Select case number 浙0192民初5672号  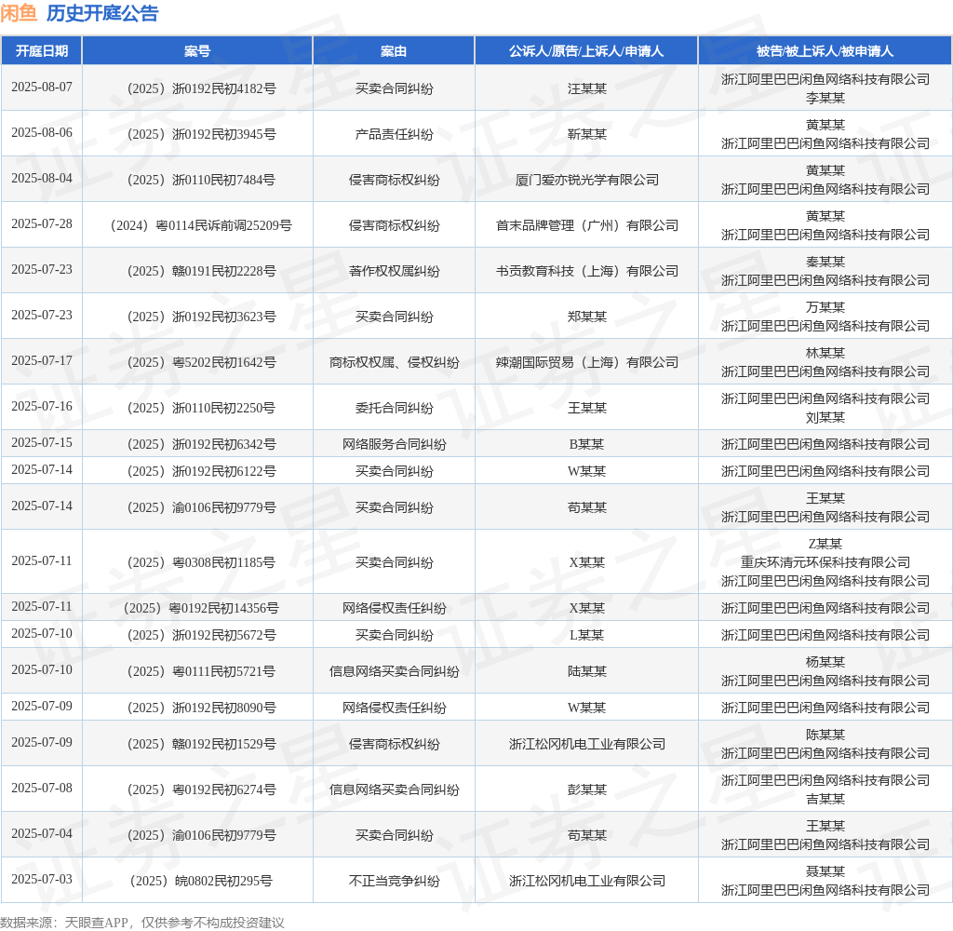click(x=202, y=636)
